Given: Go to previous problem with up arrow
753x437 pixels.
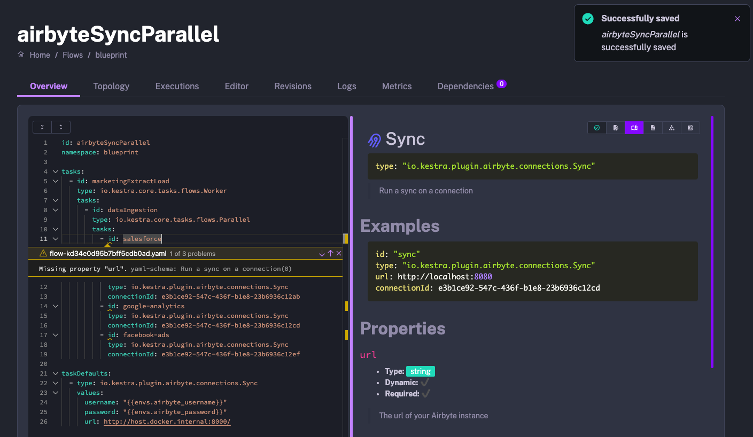Looking at the screenshot, I should pyautogui.click(x=330, y=253).
